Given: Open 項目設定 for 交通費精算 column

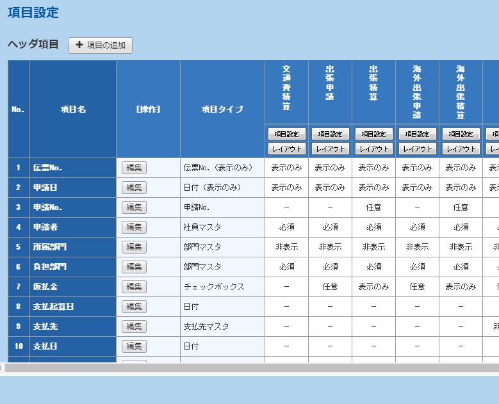Looking at the screenshot, I should [x=286, y=134].
